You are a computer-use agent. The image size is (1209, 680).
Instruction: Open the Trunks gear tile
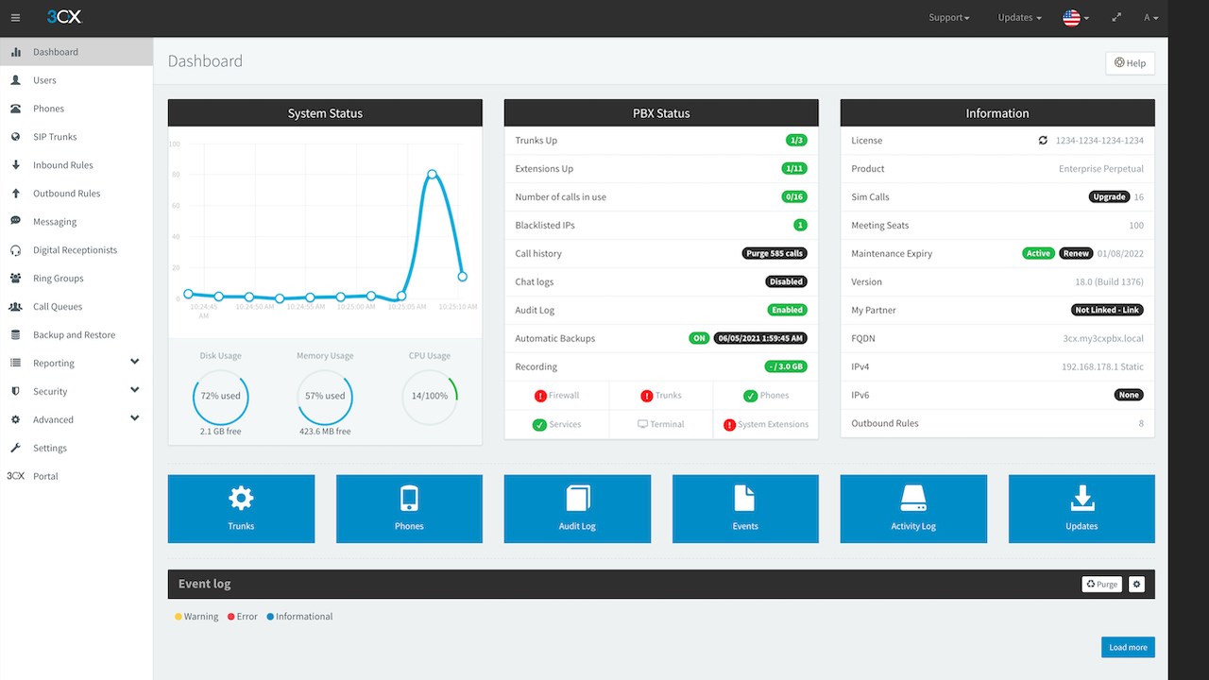pyautogui.click(x=241, y=509)
